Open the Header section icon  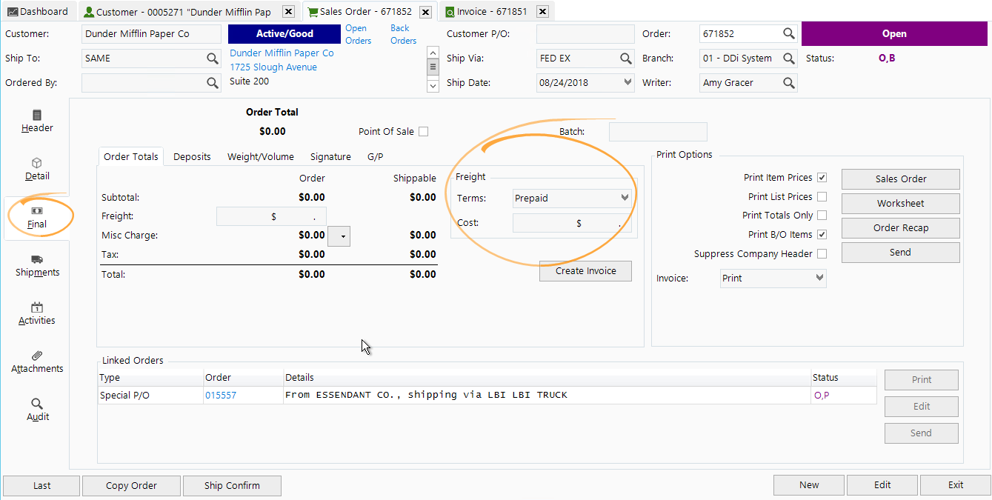36,121
